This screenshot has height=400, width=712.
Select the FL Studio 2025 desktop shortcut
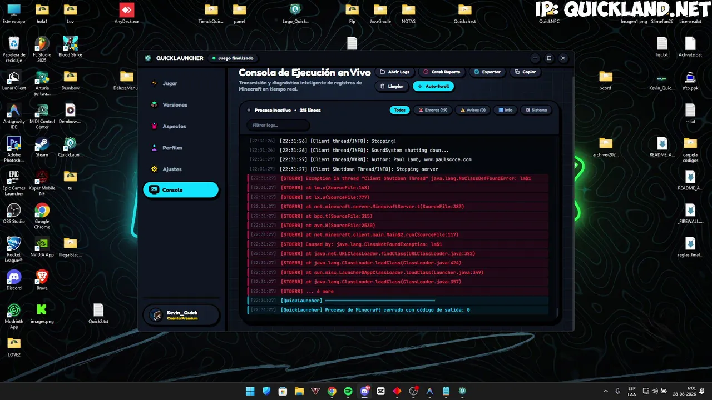coord(42,49)
